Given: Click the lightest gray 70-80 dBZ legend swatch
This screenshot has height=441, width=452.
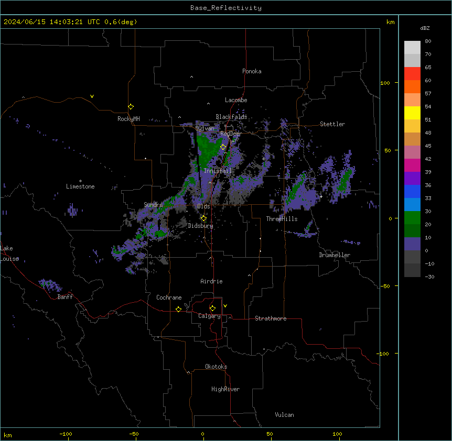Looking at the screenshot, I should click(412, 48).
